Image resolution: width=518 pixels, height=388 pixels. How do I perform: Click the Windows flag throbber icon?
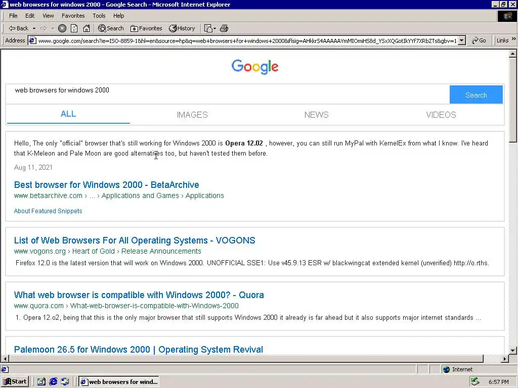point(507,16)
